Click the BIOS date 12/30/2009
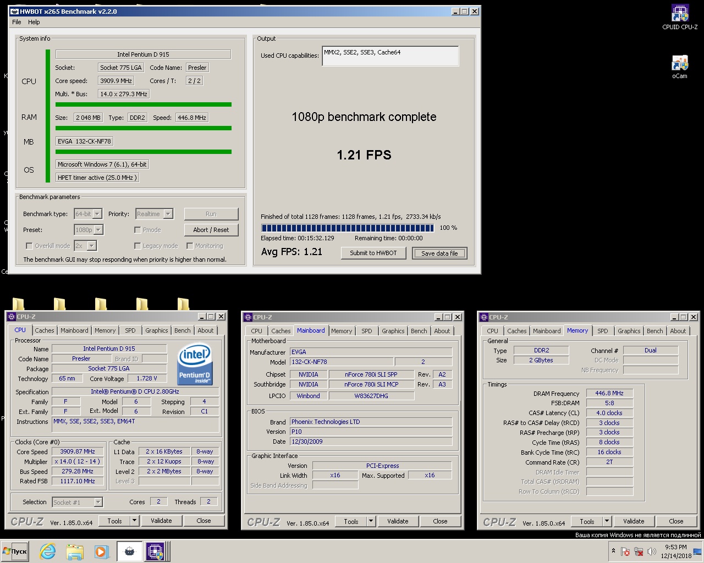The height and width of the screenshot is (563, 704). [x=371, y=441]
